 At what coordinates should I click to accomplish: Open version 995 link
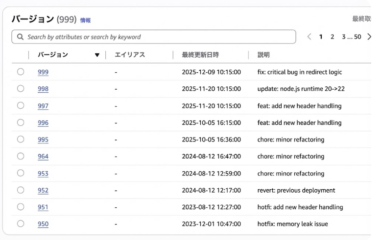[x=43, y=140]
